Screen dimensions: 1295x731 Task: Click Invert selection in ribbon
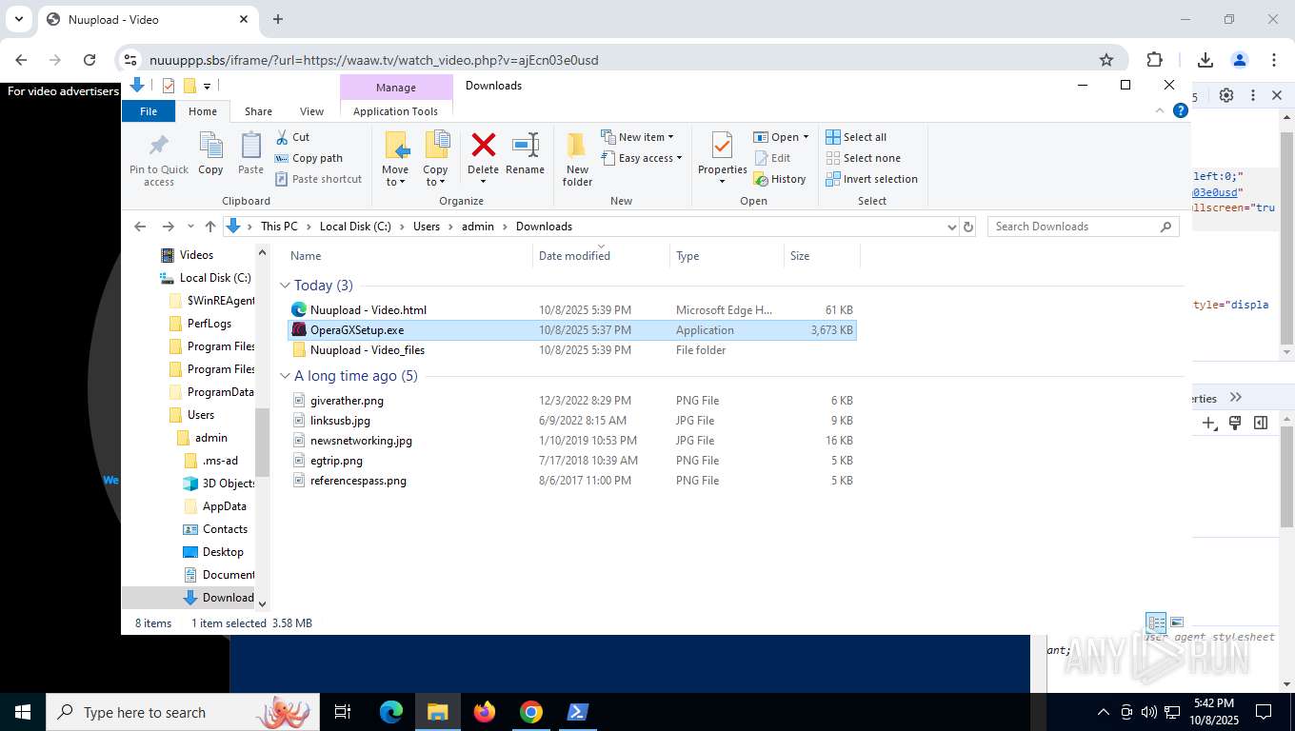pos(871,179)
